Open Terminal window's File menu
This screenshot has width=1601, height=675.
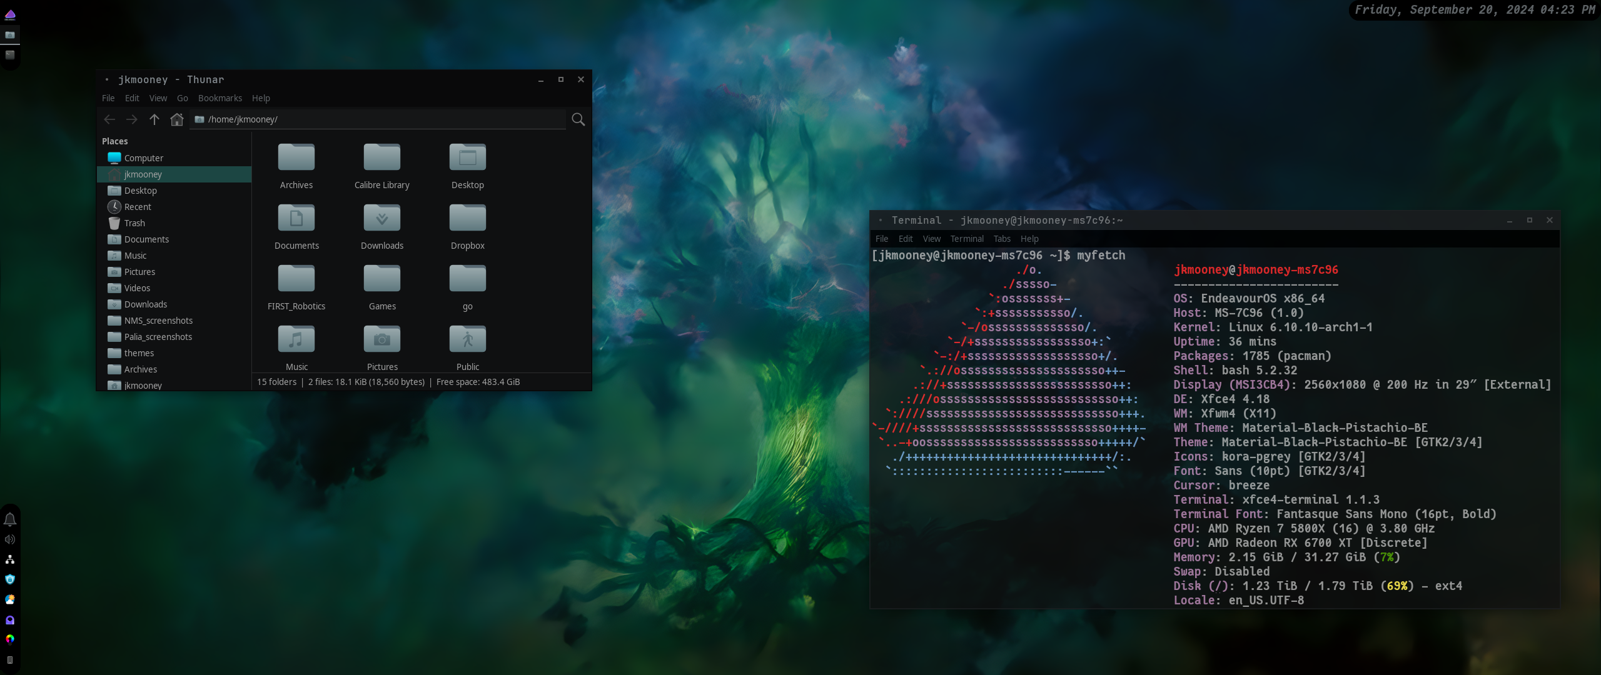pyautogui.click(x=882, y=239)
